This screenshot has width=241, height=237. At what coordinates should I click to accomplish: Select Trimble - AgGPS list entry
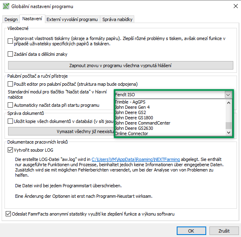point(170,102)
